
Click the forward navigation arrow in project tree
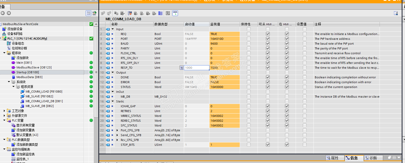click(x=9, y=13)
